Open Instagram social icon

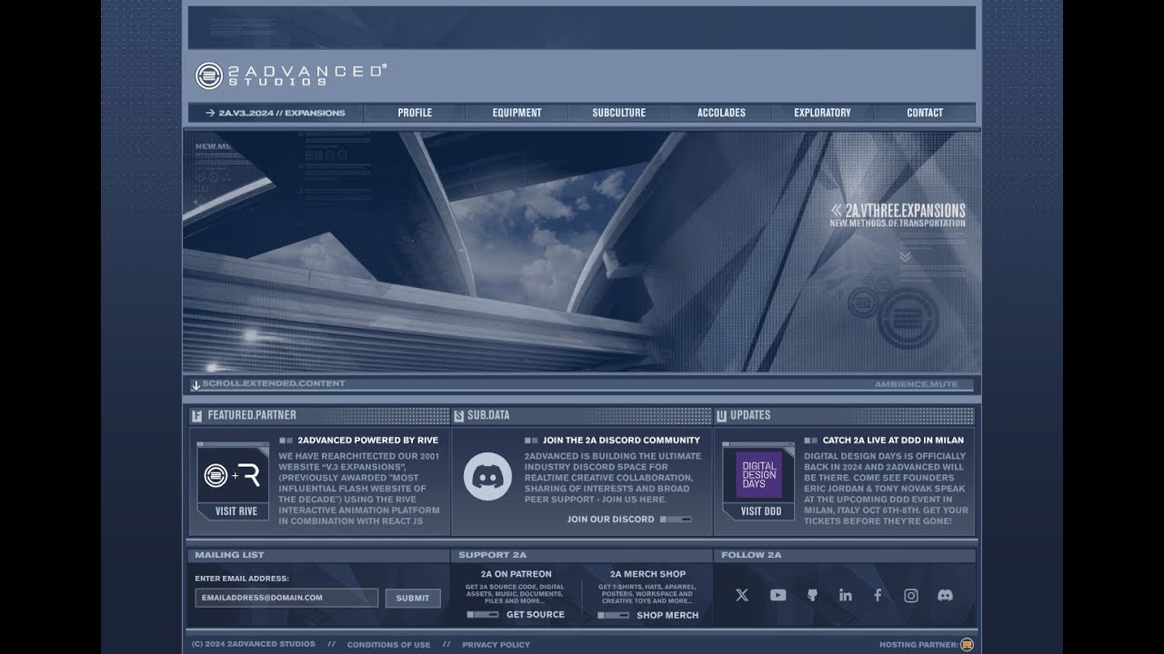[x=911, y=595]
